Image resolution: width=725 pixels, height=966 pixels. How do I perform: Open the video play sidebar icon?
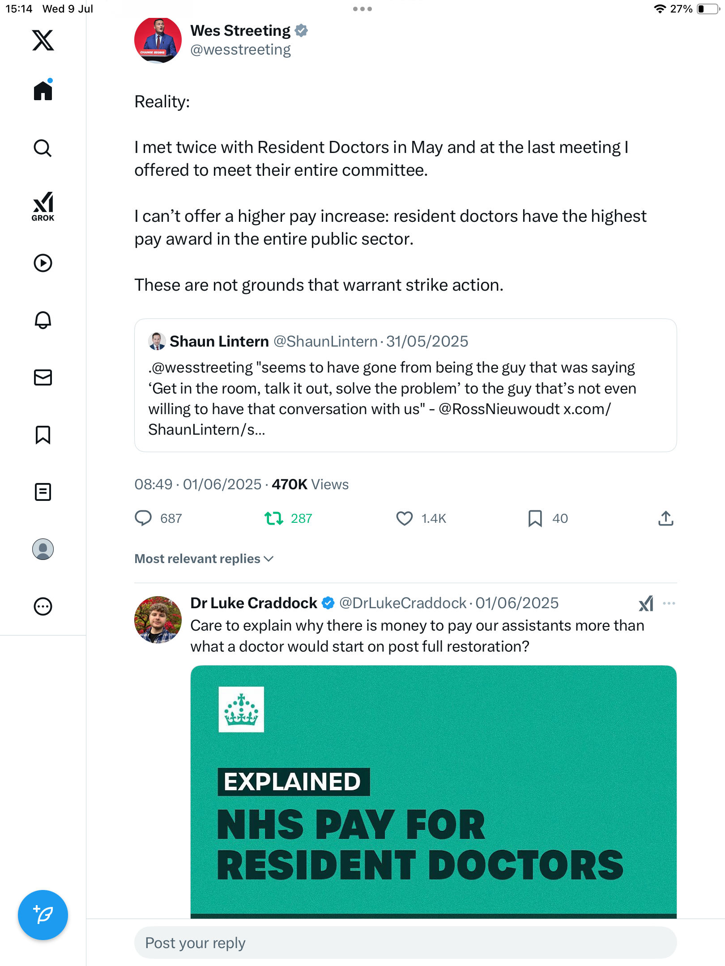tap(43, 263)
